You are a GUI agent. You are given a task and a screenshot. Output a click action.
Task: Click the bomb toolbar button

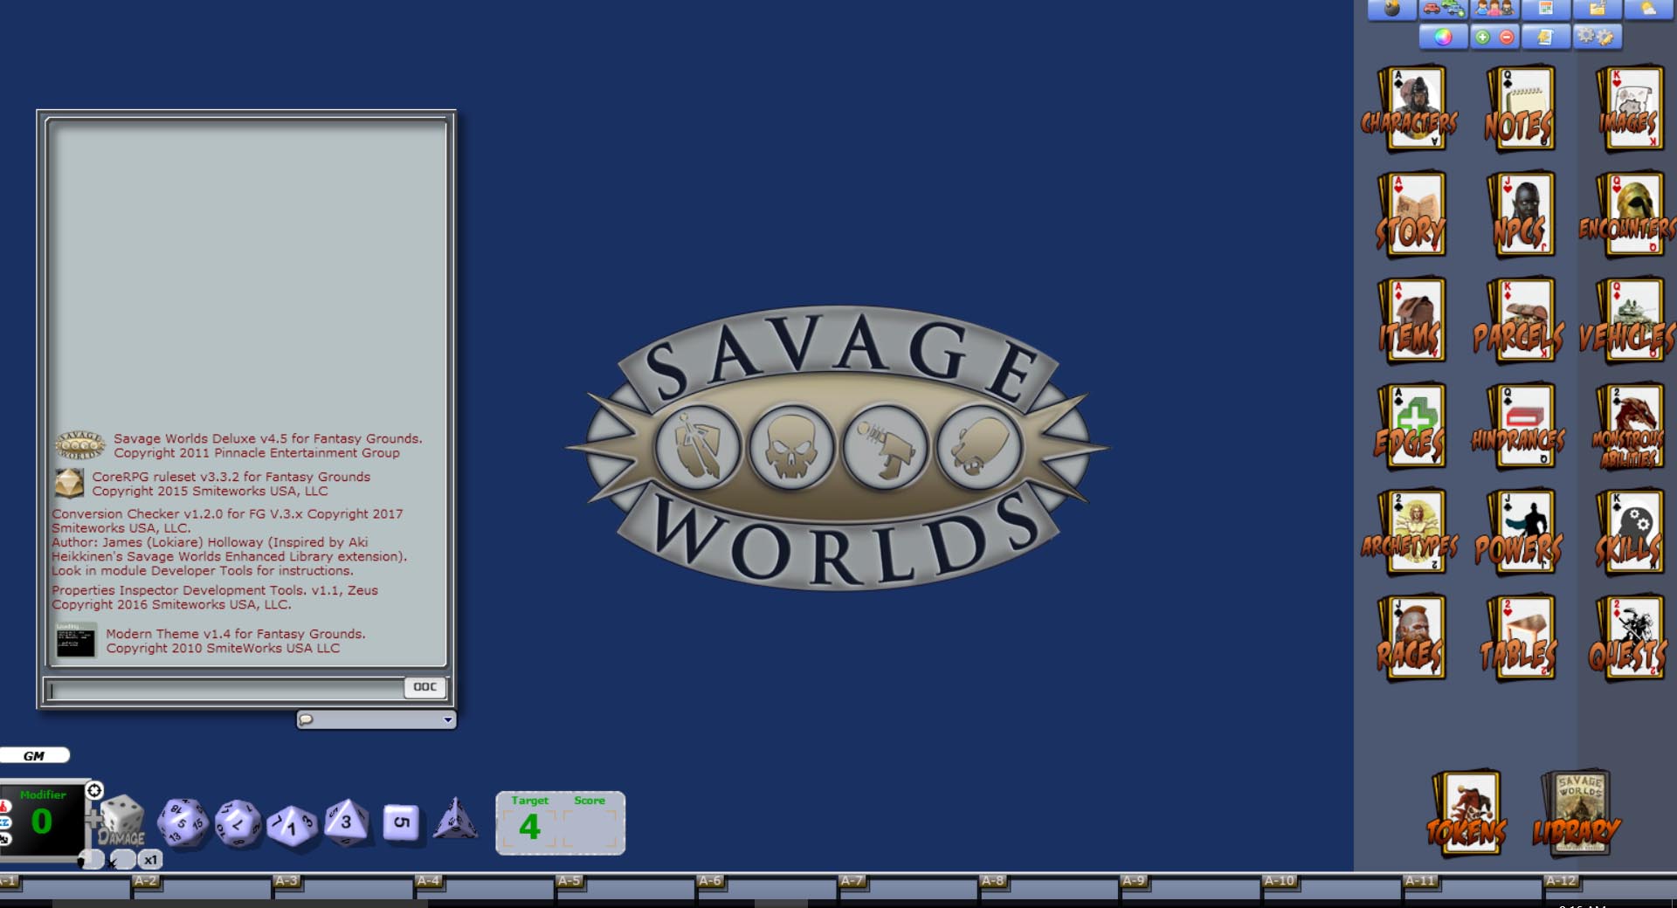coord(1392,10)
